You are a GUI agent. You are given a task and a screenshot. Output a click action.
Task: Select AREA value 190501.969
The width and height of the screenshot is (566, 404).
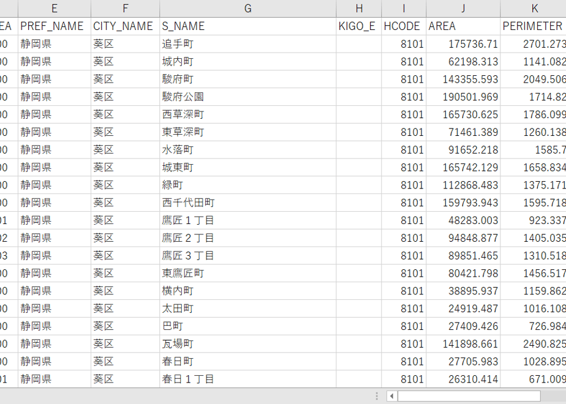click(x=463, y=97)
